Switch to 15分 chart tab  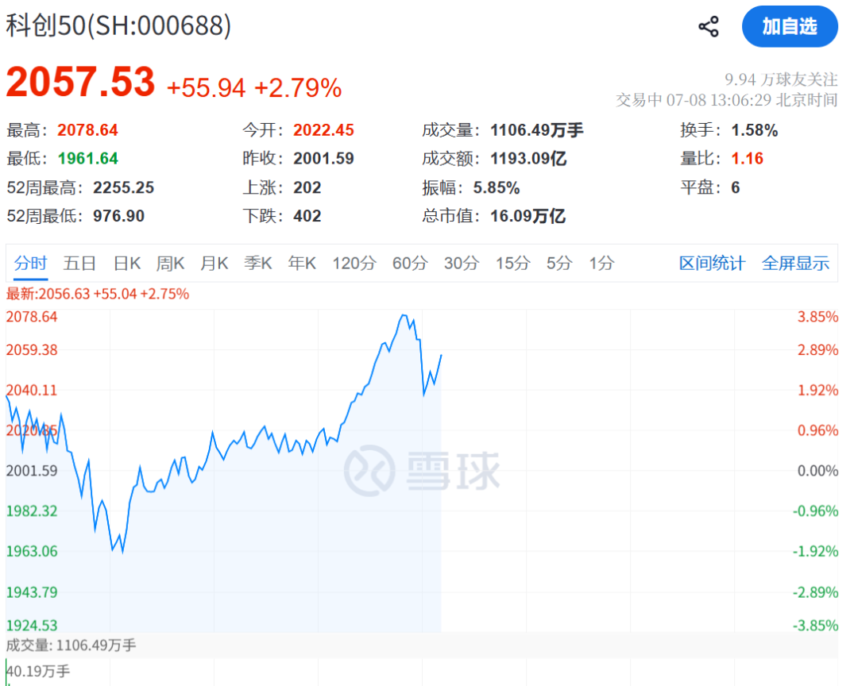click(512, 263)
